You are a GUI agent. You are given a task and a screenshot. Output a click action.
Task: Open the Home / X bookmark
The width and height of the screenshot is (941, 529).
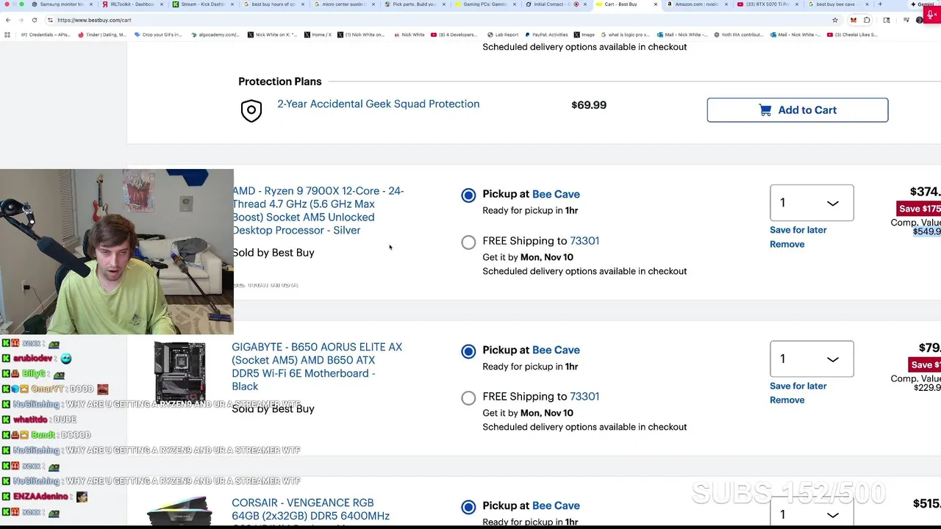(317, 35)
